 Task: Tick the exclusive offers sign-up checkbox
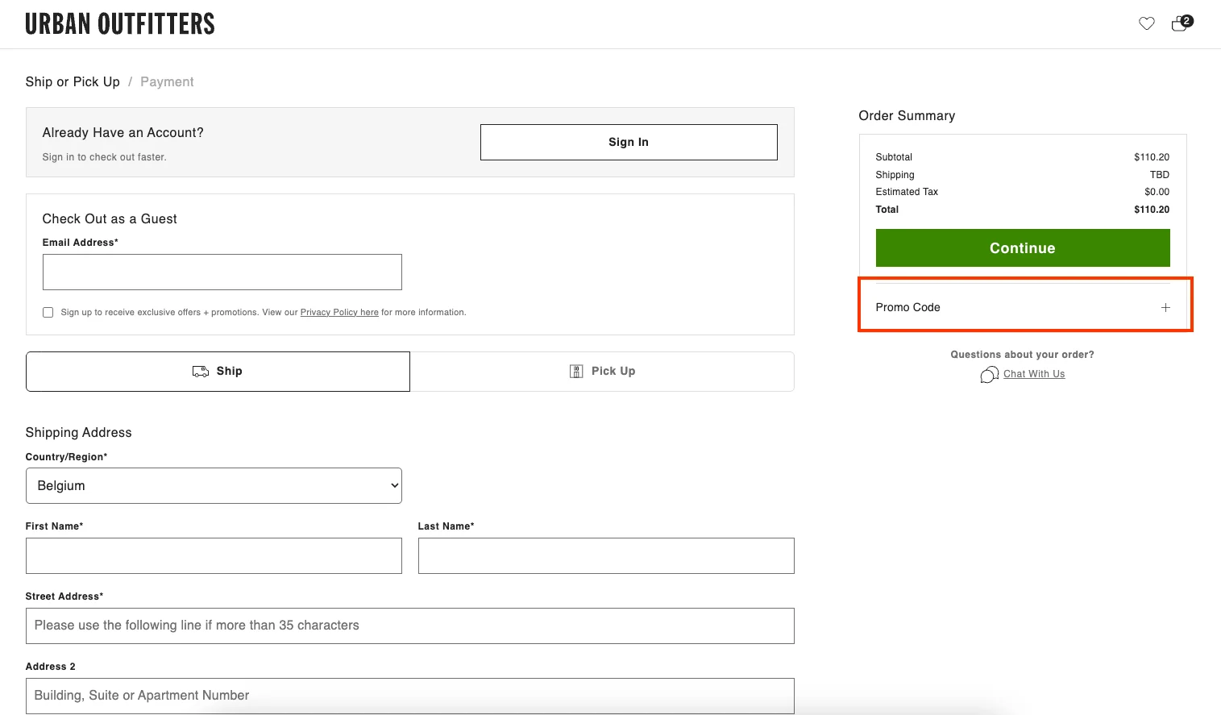click(x=48, y=312)
